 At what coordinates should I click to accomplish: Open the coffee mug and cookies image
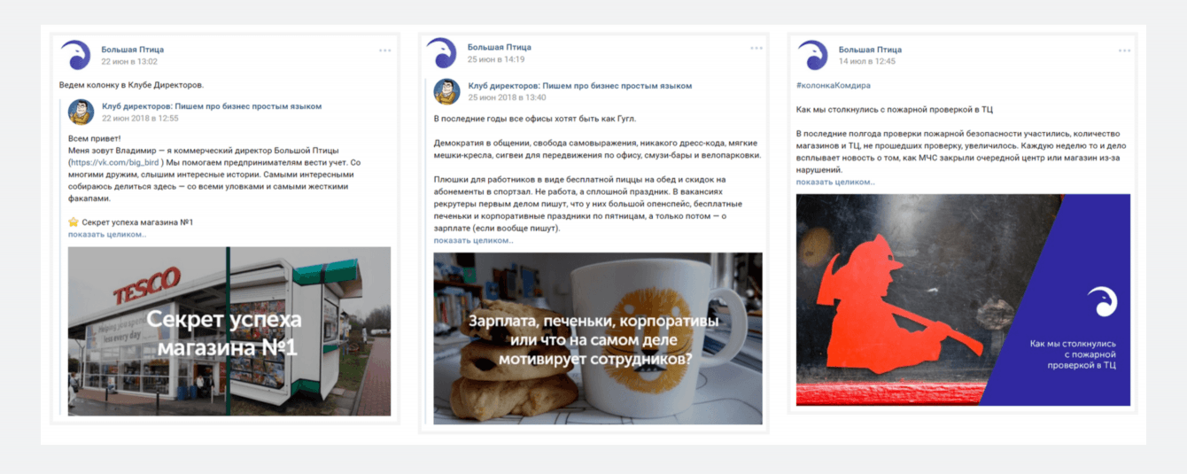point(598,338)
